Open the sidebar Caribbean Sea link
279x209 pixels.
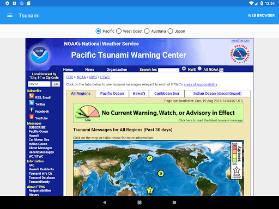39,140
